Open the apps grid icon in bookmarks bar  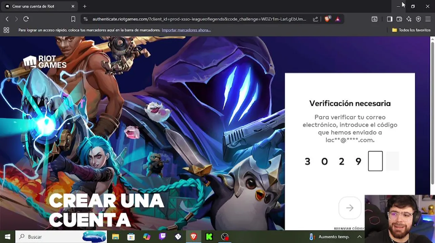(6, 30)
